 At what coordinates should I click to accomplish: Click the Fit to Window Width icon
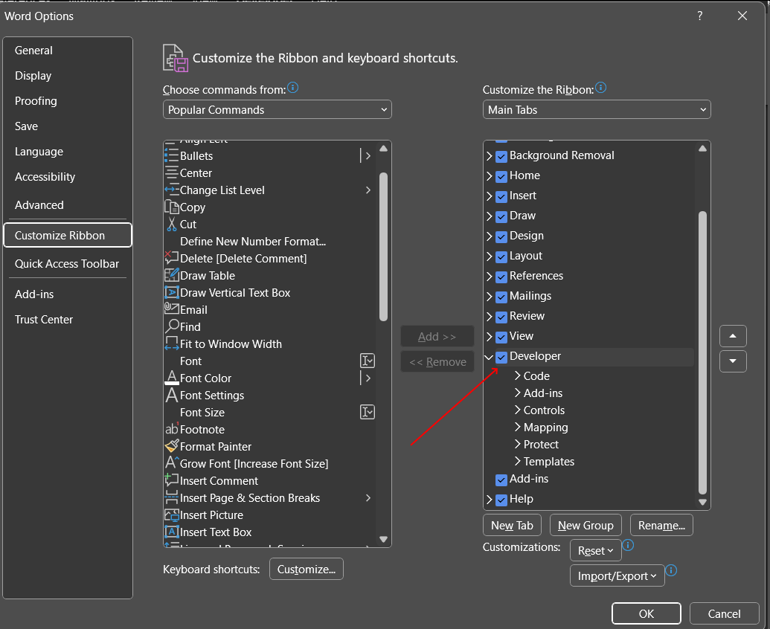tap(171, 343)
